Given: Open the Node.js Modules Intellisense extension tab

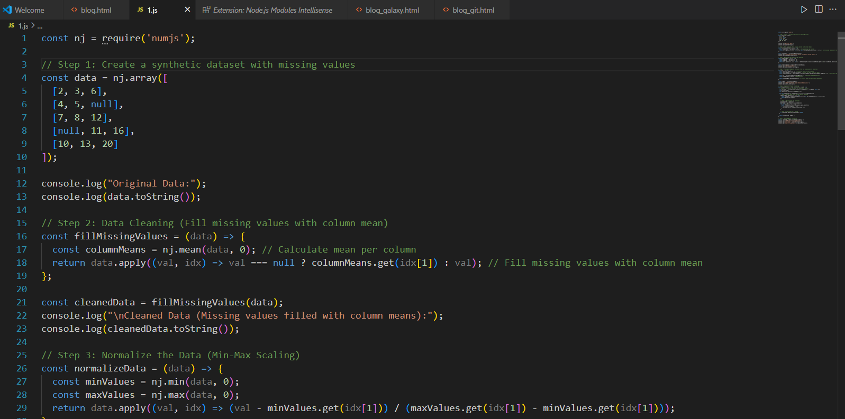Looking at the screenshot, I should click(x=272, y=10).
